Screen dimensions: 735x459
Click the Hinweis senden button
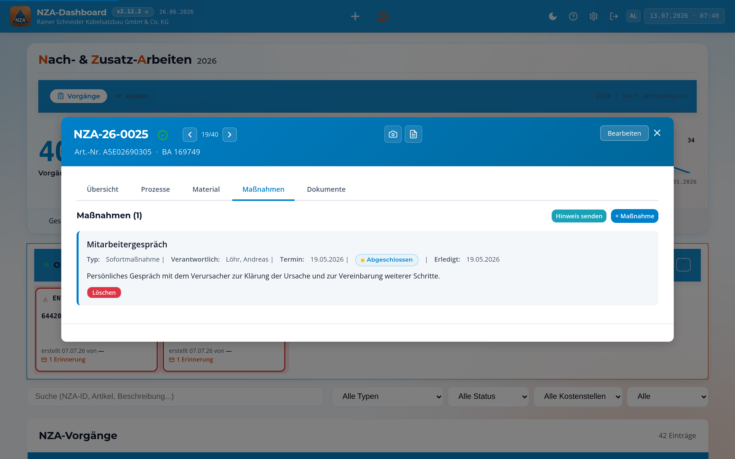579,216
